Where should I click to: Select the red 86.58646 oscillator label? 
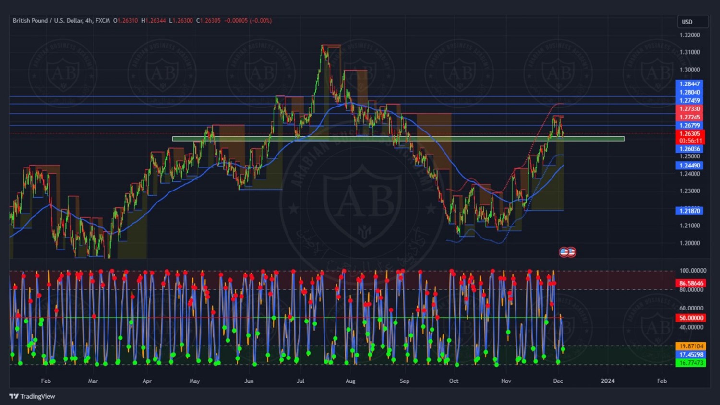pyautogui.click(x=691, y=283)
